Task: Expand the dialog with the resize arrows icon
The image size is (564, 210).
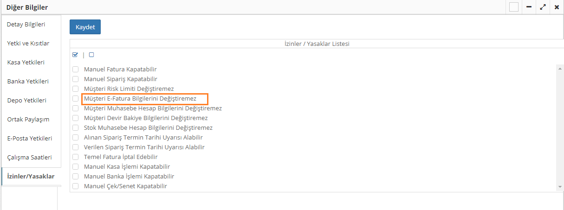Action: [x=543, y=7]
